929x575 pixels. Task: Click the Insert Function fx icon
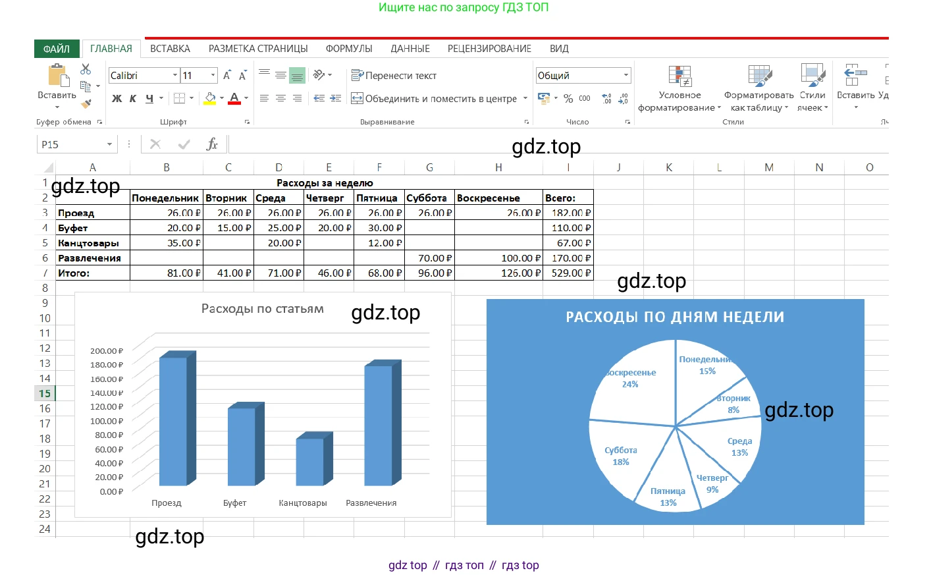(x=212, y=144)
